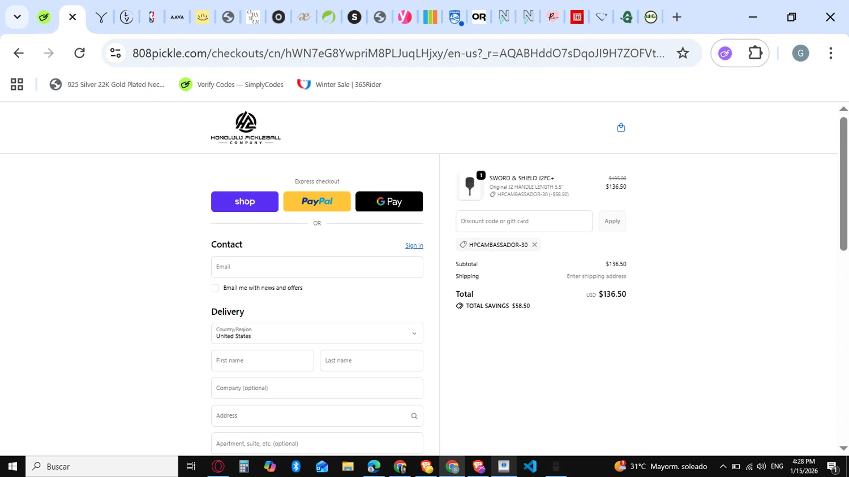Screen dimensions: 849x477
Task: Switch to the black S circle tab
Action: tap(354, 17)
